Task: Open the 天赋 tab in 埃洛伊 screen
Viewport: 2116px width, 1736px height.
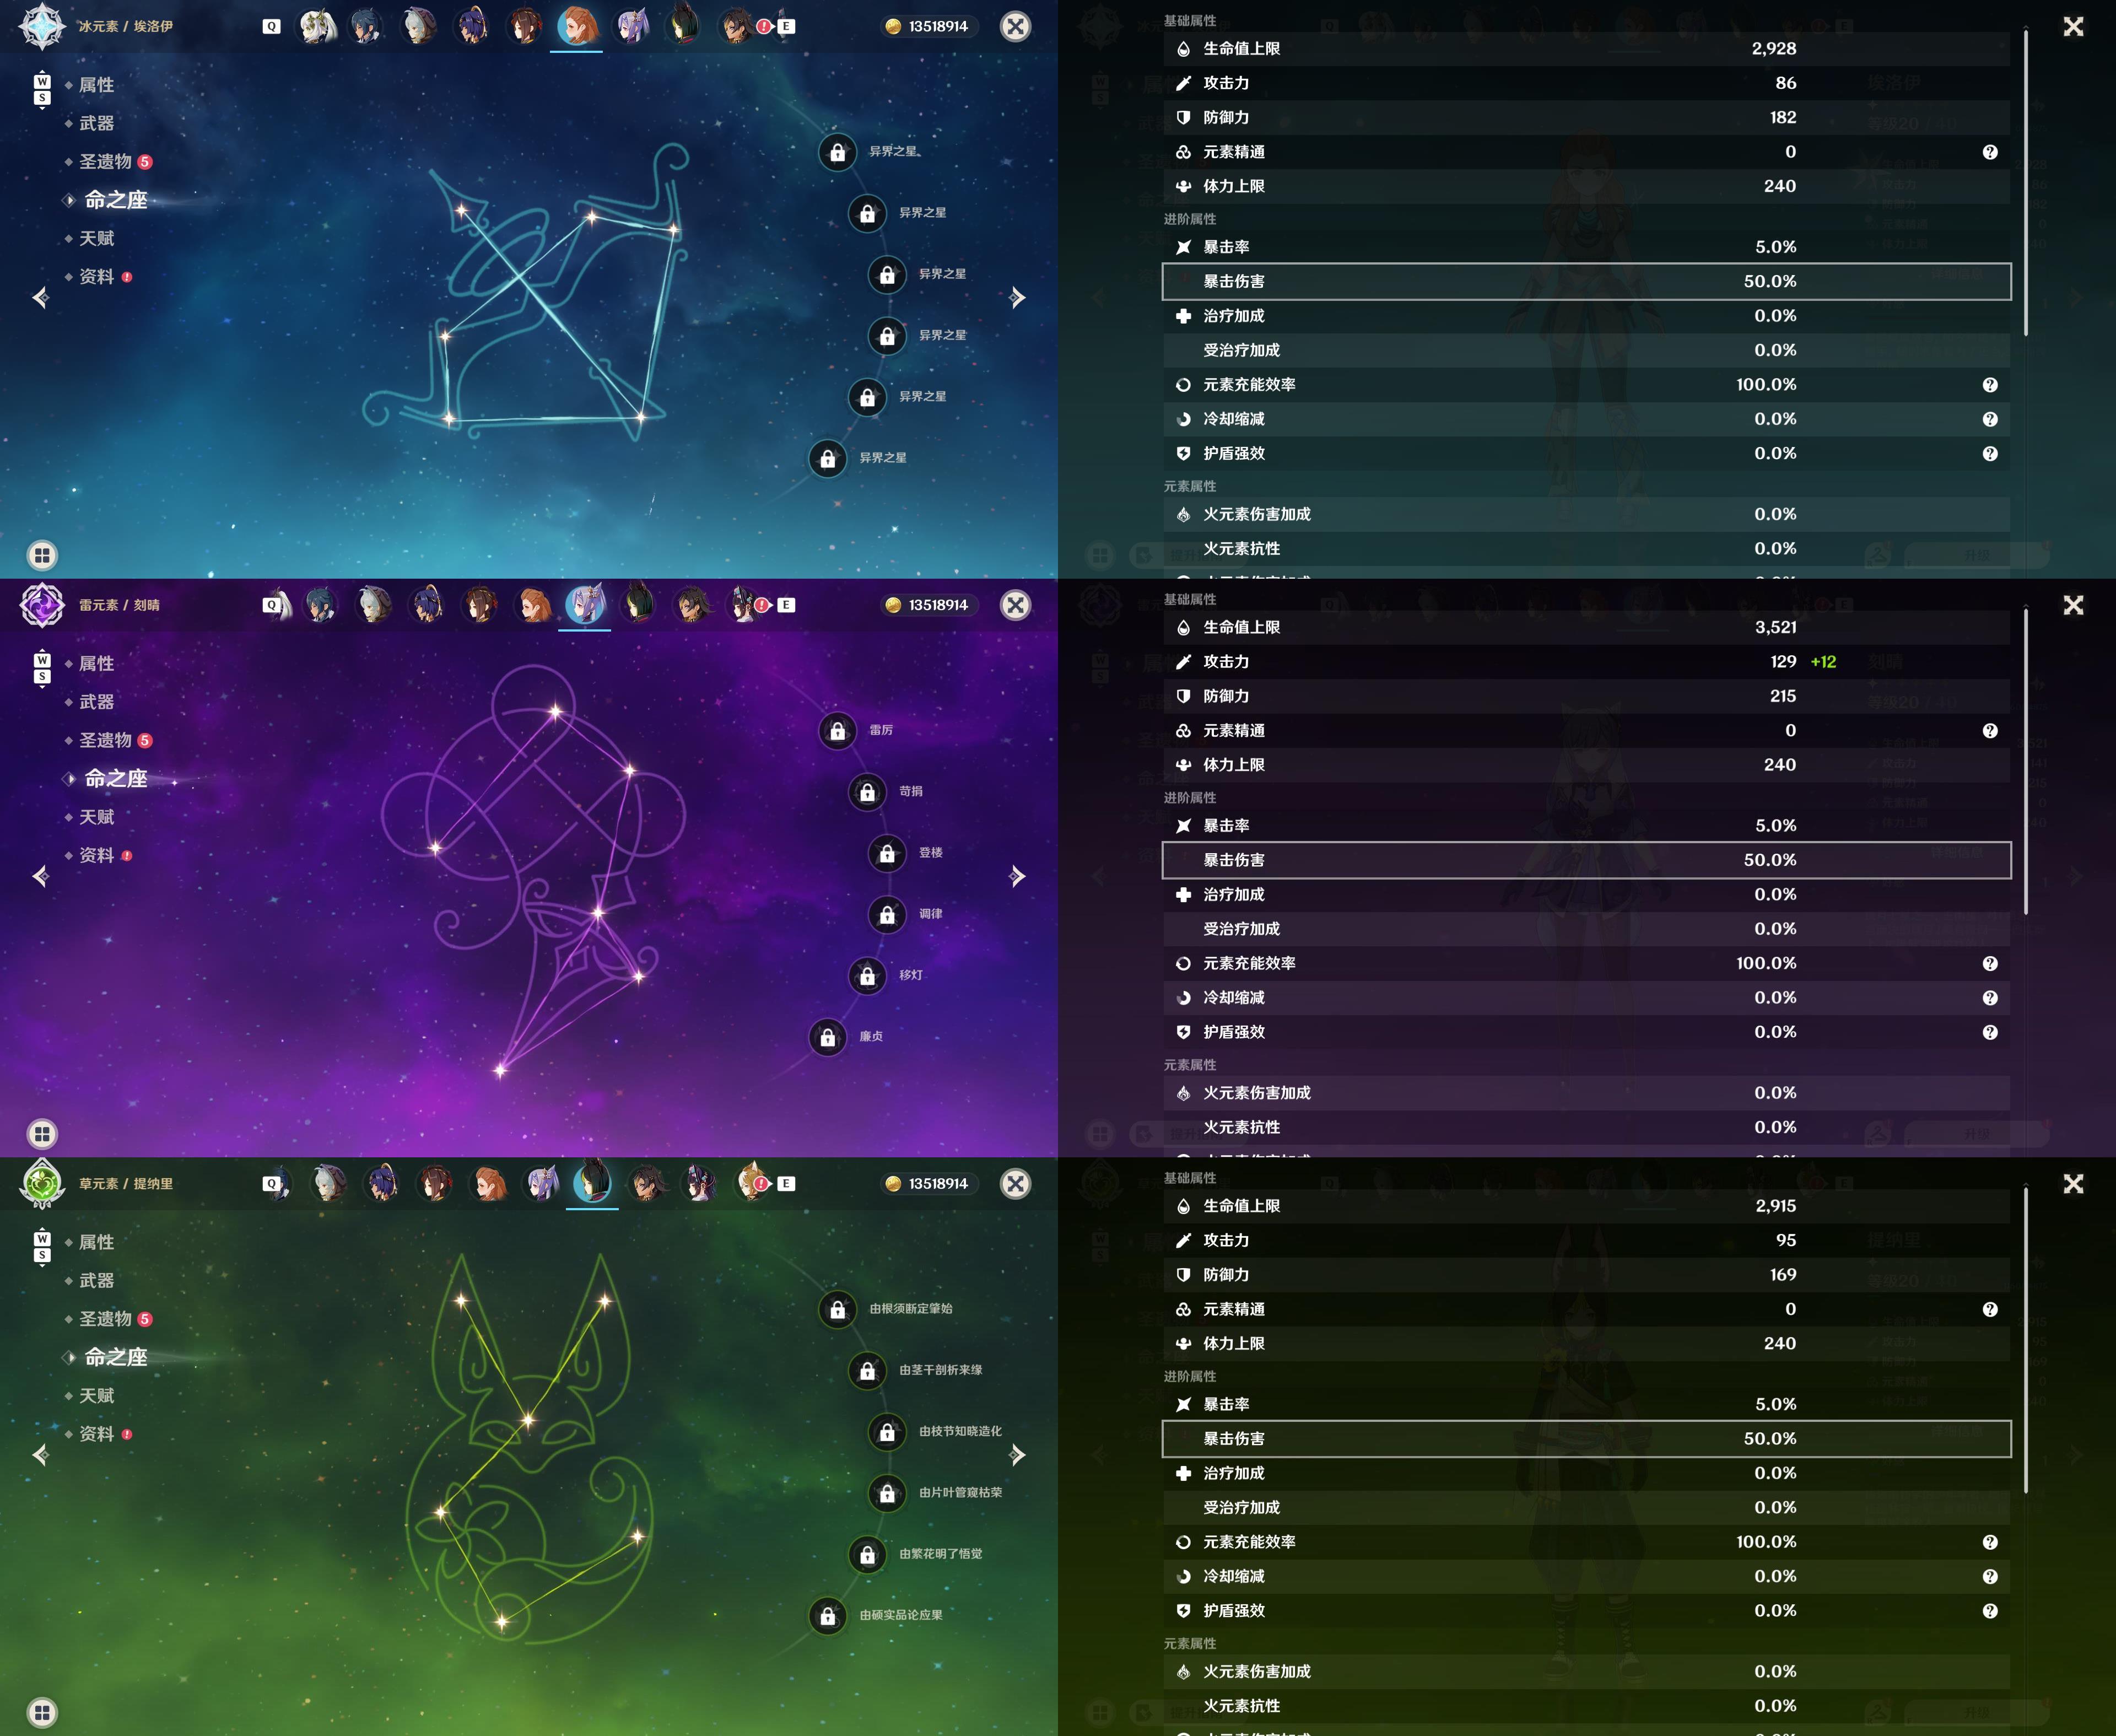Action: click(x=96, y=238)
